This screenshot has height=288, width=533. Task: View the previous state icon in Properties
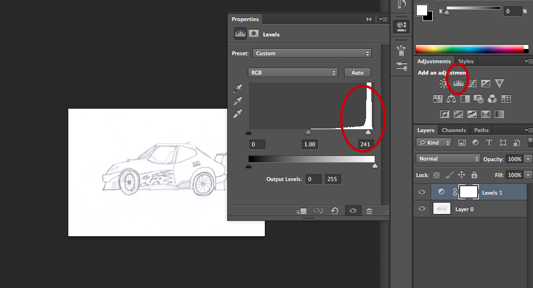(318, 211)
